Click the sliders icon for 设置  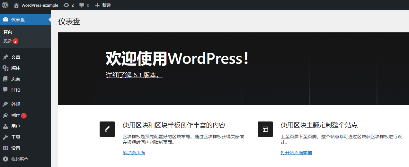coord(5,148)
